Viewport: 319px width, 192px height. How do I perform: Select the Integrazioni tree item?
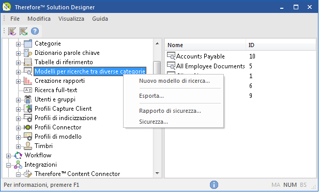pyautogui.click(x=40, y=165)
